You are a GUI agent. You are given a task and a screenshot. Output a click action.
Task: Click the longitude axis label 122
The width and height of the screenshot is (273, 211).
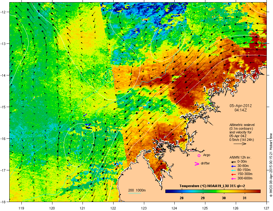[x=113, y=208]
